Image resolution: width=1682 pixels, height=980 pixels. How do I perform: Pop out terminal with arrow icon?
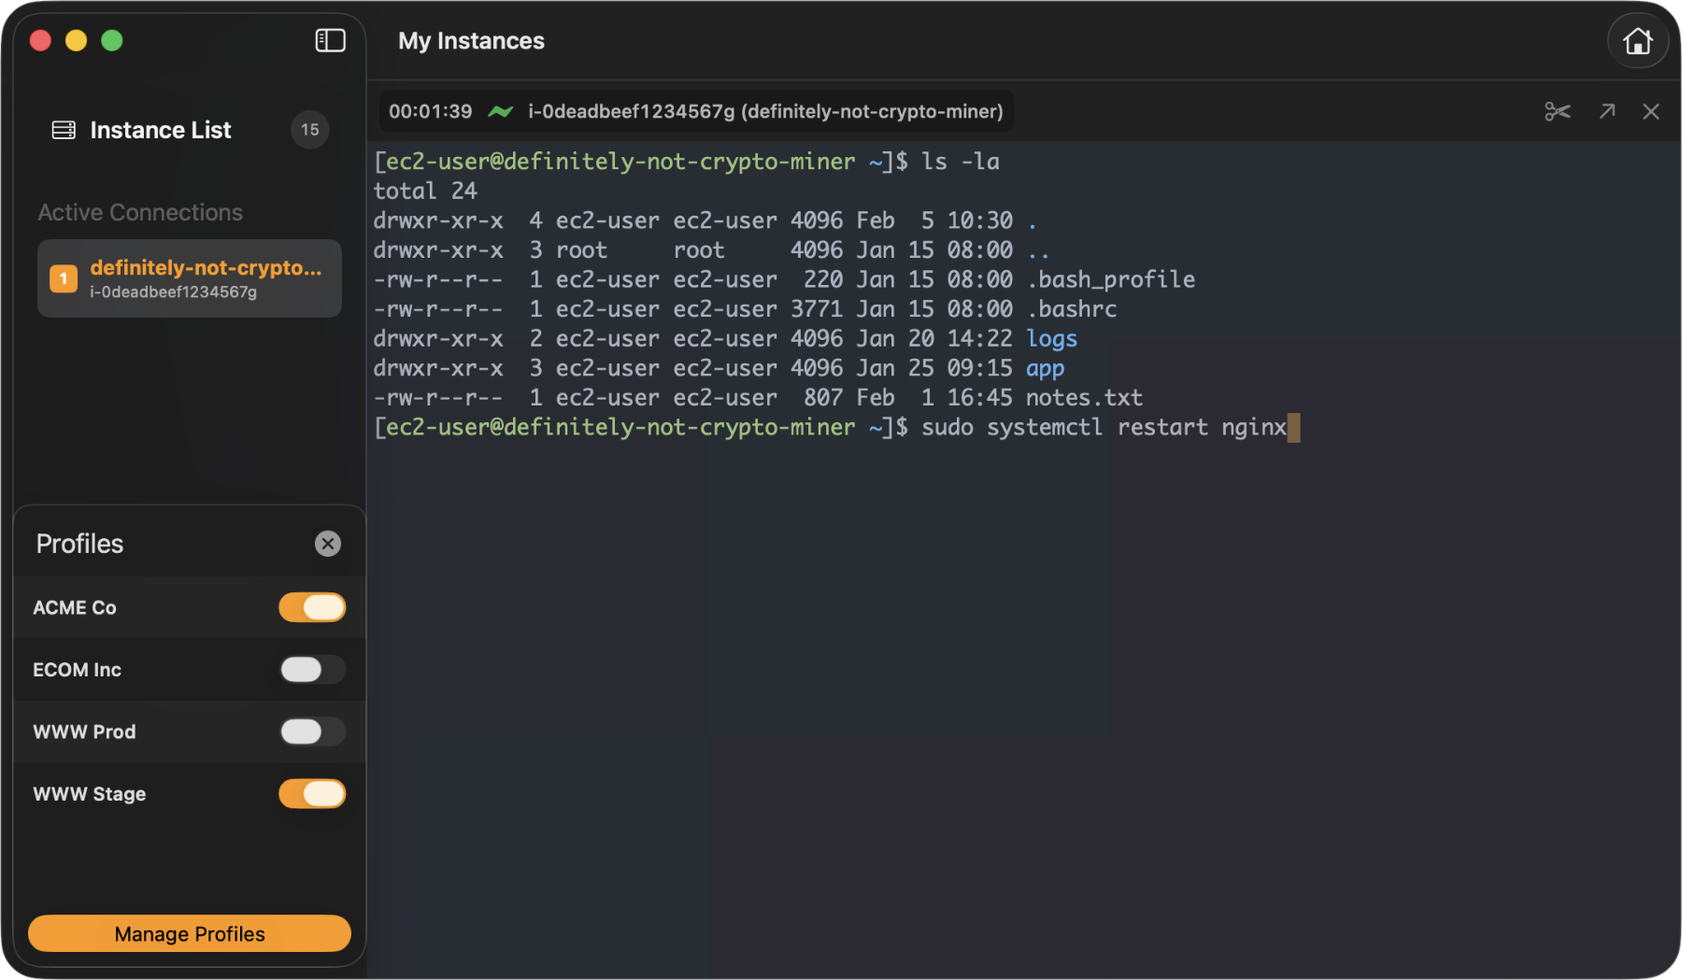click(1607, 112)
